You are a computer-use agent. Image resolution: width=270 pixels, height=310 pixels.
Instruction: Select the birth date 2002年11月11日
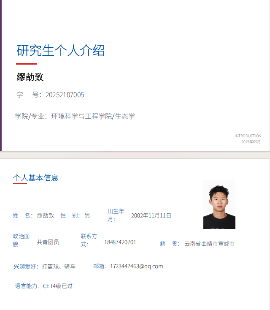click(x=151, y=215)
